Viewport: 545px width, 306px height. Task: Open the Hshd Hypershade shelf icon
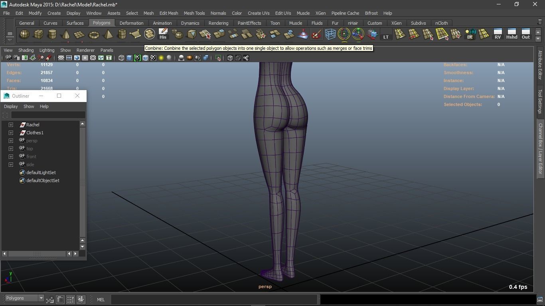coord(511,34)
